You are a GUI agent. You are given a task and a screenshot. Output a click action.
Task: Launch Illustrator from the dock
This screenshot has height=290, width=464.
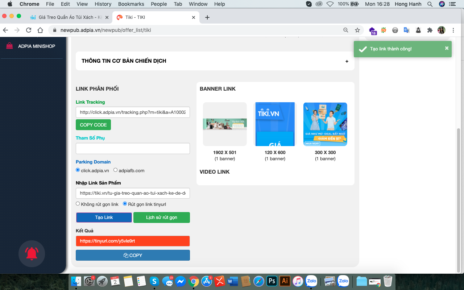tap(285, 281)
